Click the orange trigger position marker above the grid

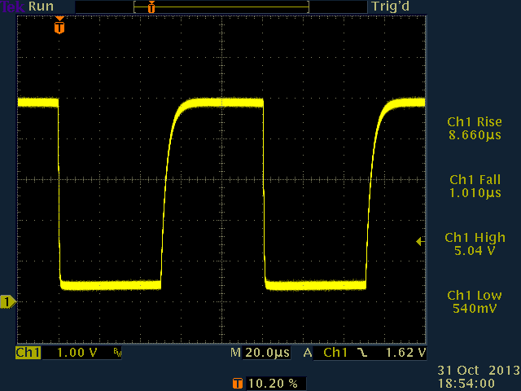tap(59, 26)
